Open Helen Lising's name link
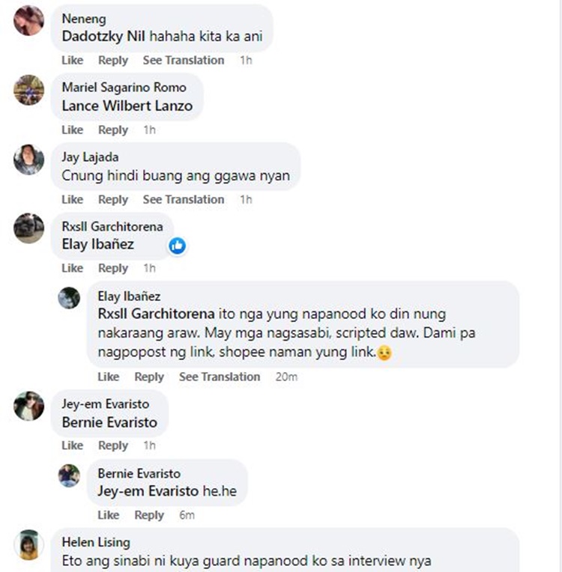The image size is (562, 572). (96, 542)
